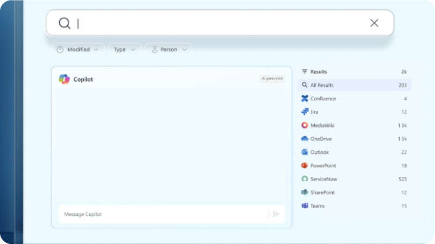
Task: Click the 18 count beside PowerPoint
Action: click(x=404, y=166)
